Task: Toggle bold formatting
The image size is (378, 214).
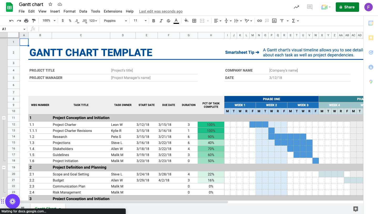Action: pos(154,21)
